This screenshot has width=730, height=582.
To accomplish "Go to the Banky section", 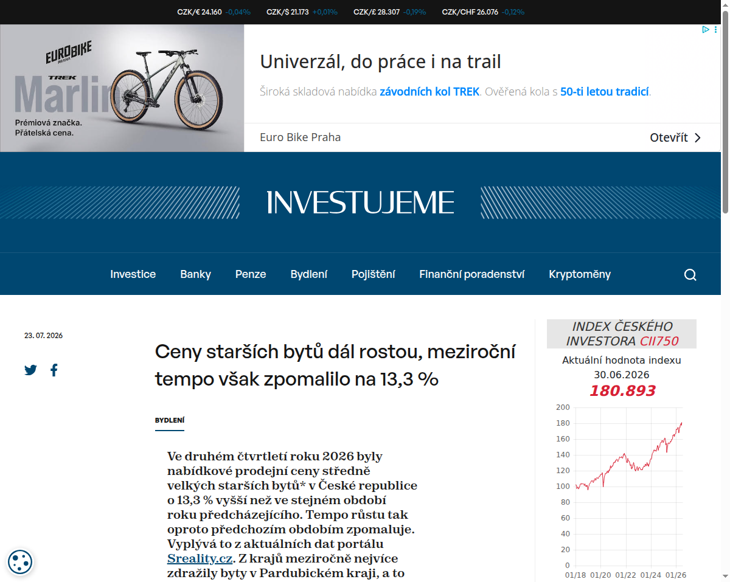I will pyautogui.click(x=195, y=274).
